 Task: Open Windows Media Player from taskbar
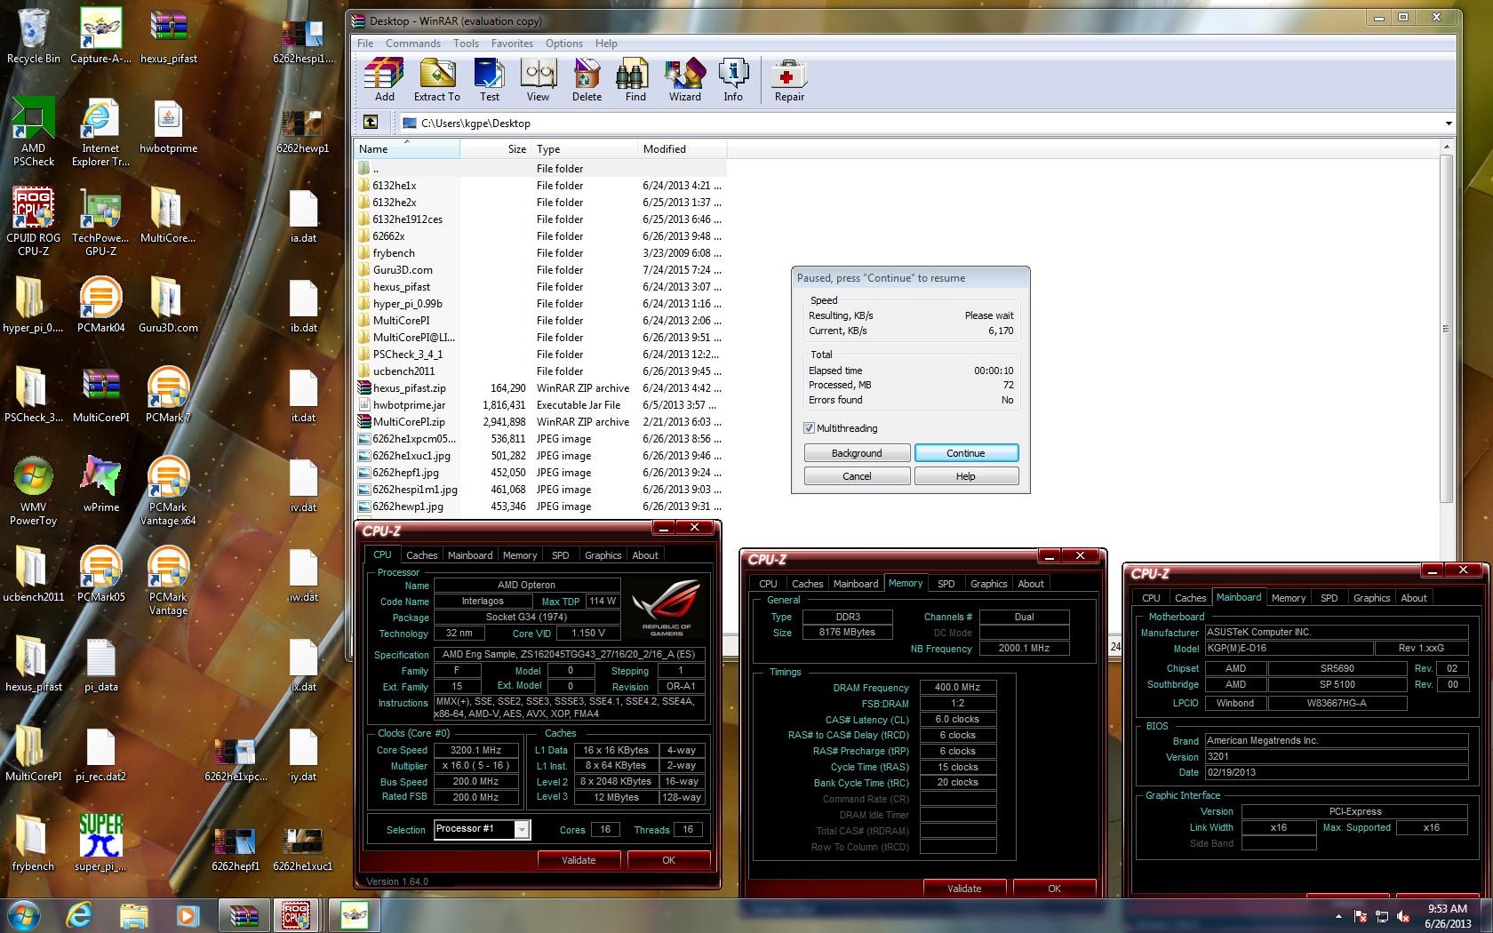pyautogui.click(x=187, y=914)
